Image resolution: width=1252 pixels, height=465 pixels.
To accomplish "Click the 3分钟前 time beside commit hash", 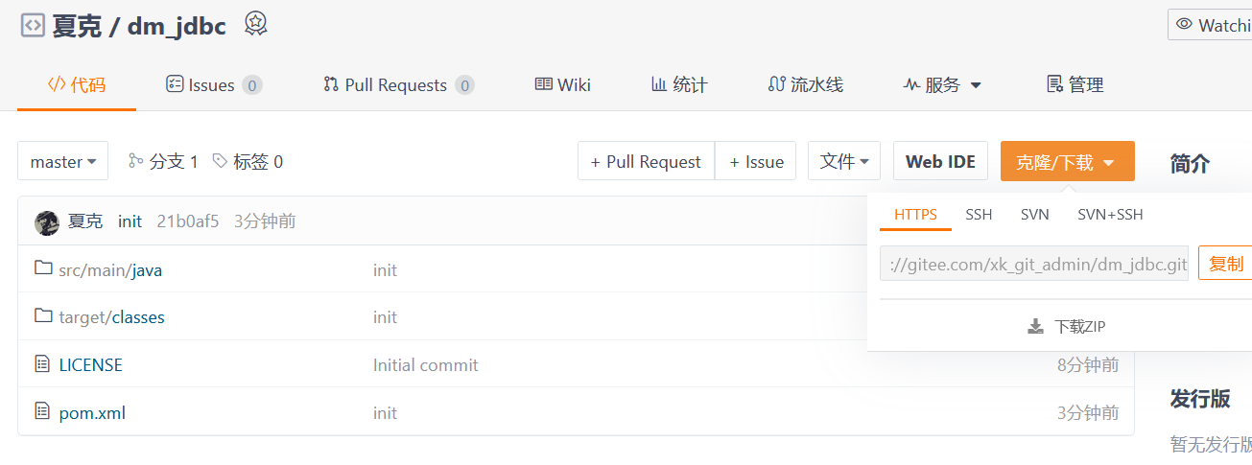I will (265, 221).
